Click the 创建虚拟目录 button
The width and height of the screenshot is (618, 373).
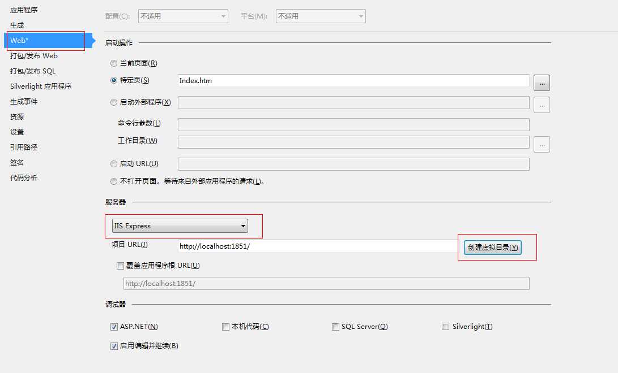[x=493, y=248]
